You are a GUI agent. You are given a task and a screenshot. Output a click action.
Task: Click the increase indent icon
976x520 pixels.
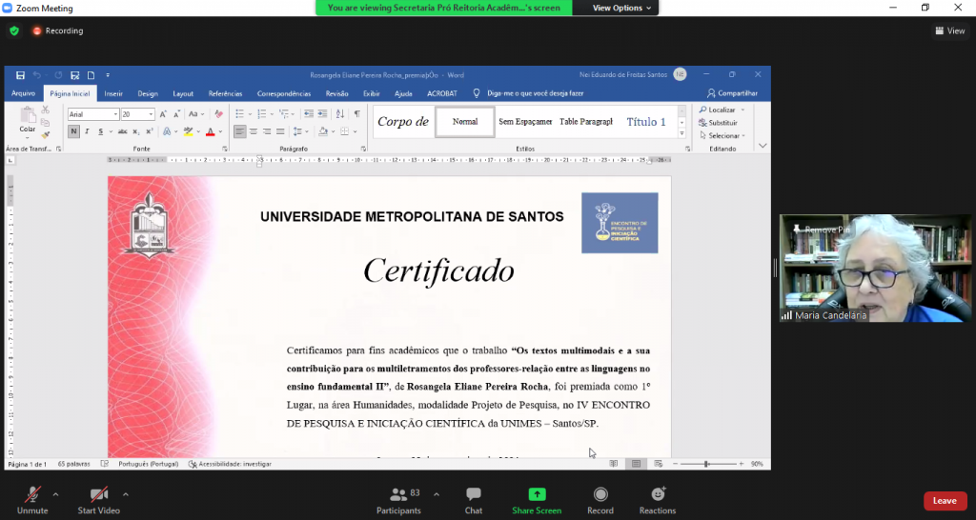[x=322, y=114]
